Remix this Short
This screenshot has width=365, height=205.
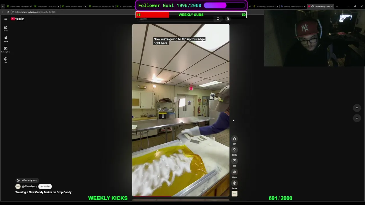[234, 183]
